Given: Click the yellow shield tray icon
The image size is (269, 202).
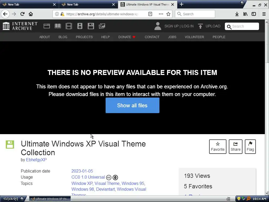Looking at the screenshot, I should point(239,199).
